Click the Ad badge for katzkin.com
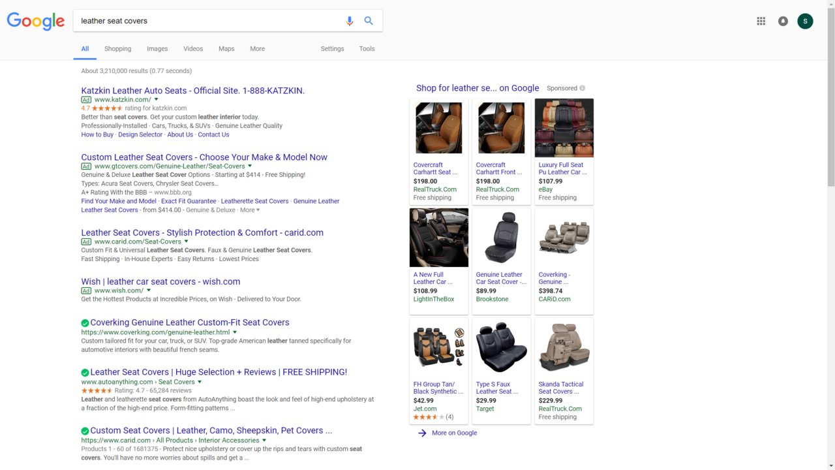Viewport: 835px width, 470px height. click(86, 100)
